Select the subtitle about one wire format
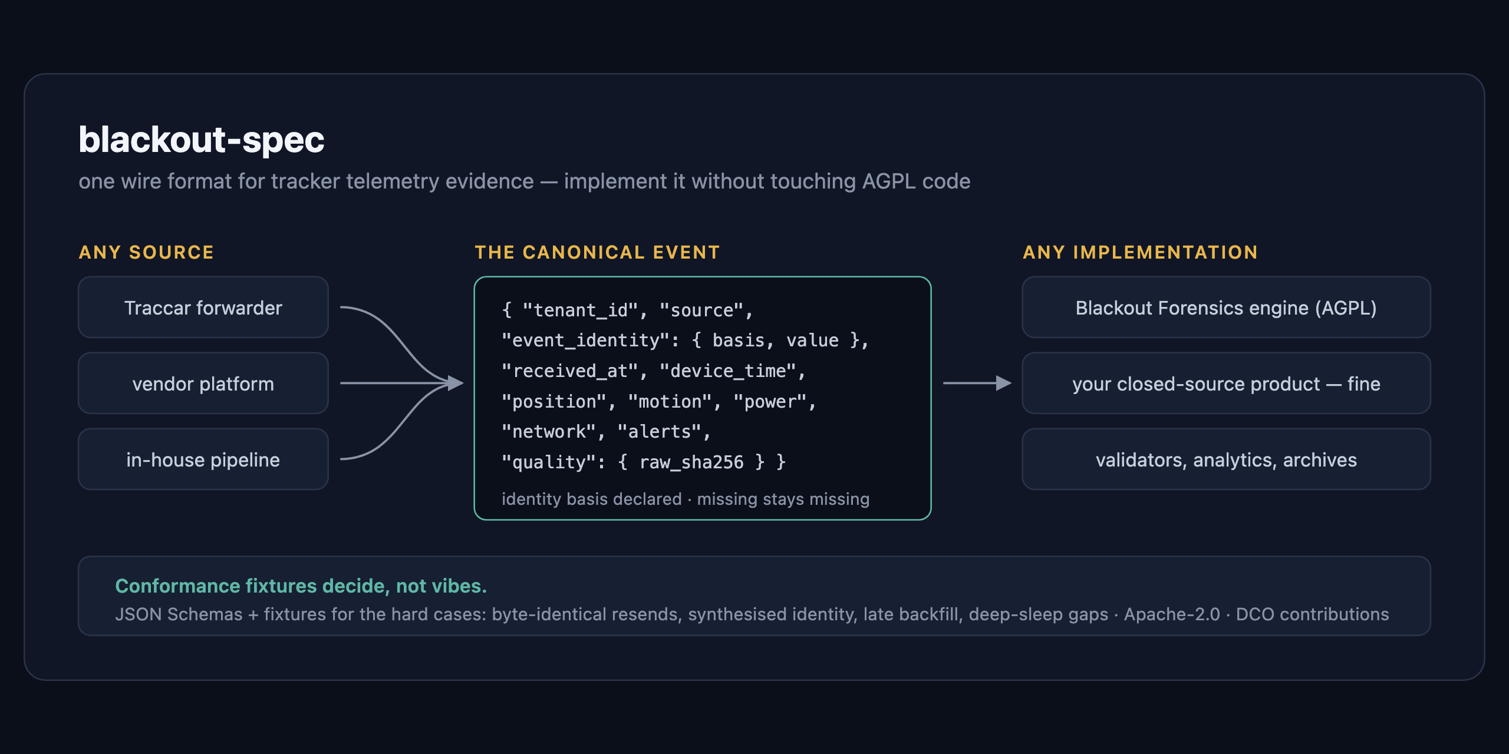The height and width of the screenshot is (754, 1509). pyautogui.click(x=525, y=181)
